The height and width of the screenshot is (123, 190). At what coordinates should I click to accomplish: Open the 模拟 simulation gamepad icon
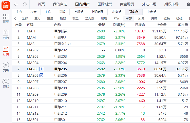(x=6, y=83)
